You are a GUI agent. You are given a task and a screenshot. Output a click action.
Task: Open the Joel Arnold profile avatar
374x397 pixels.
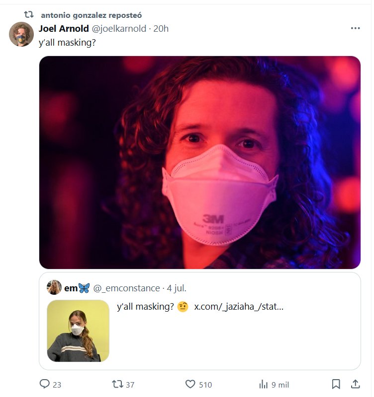21,34
